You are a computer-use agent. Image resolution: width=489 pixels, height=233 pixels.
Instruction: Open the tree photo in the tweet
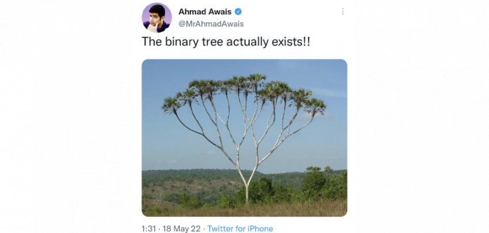[244, 138]
